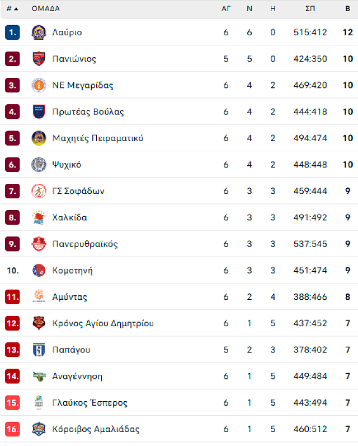Screen dimensions: 358x446
Task: Sort by the ΣΠ points-ratio column header
Action: click(x=310, y=9)
